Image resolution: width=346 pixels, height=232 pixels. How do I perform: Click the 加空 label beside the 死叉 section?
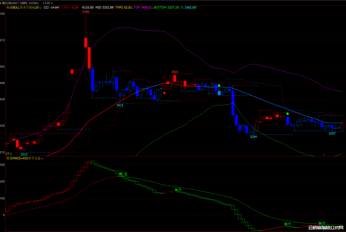pos(178,190)
